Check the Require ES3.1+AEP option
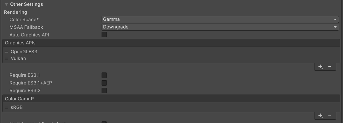The image size is (343, 123). 104,83
